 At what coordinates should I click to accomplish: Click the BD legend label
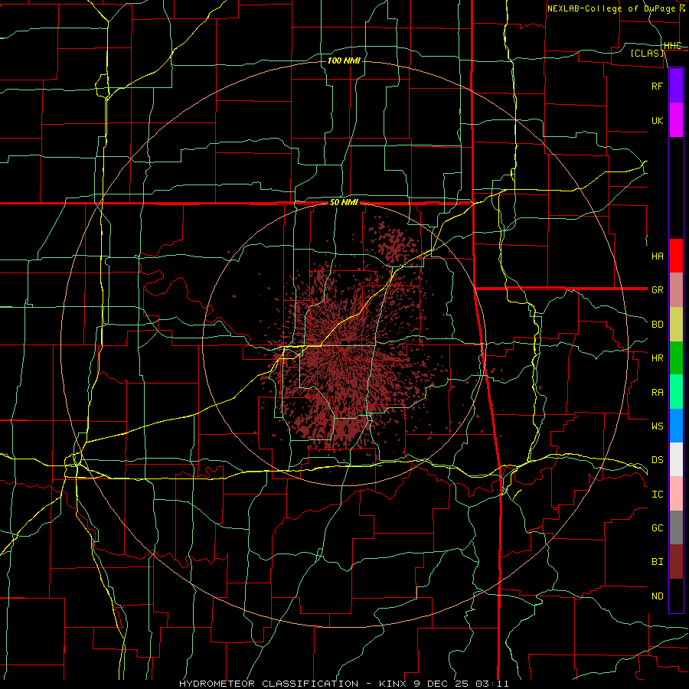click(657, 325)
